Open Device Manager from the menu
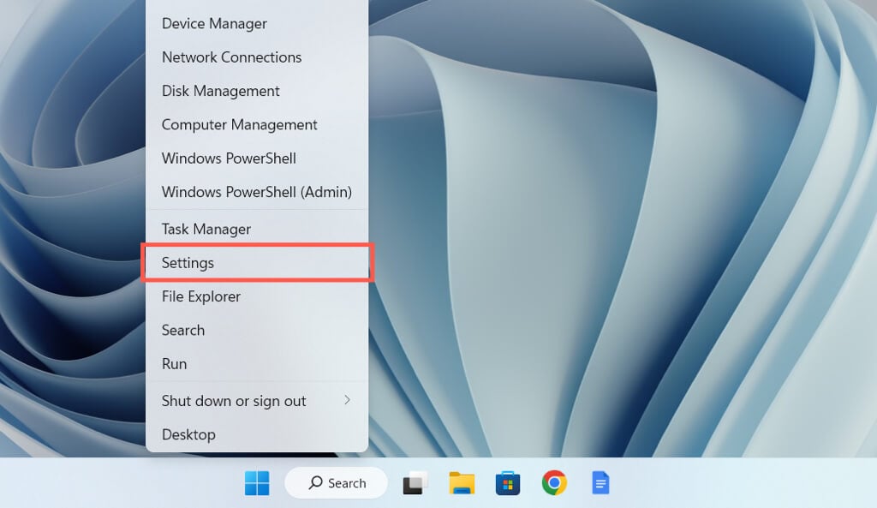This screenshot has width=877, height=508. [257, 23]
